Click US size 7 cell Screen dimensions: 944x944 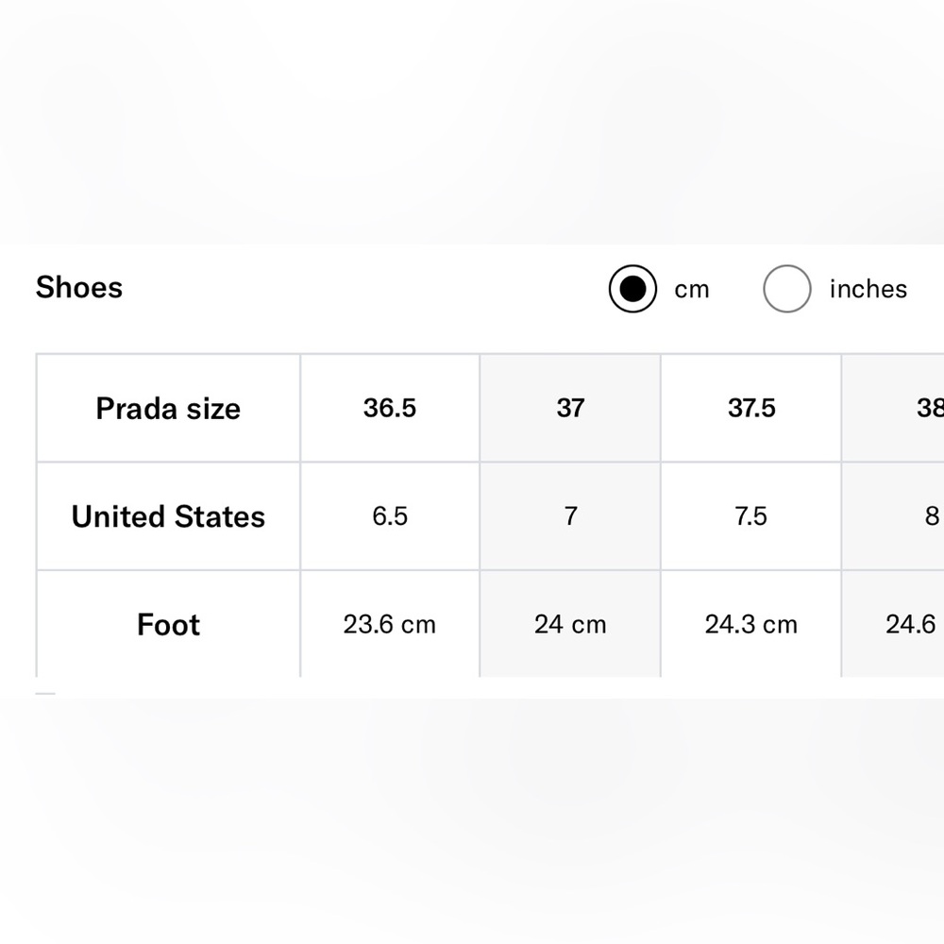(570, 516)
